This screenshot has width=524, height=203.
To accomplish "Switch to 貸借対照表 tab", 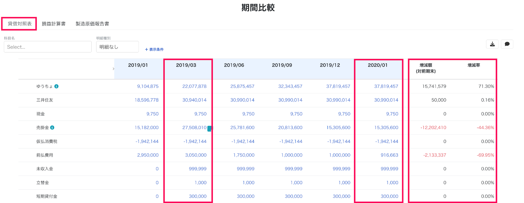I will click(x=20, y=24).
